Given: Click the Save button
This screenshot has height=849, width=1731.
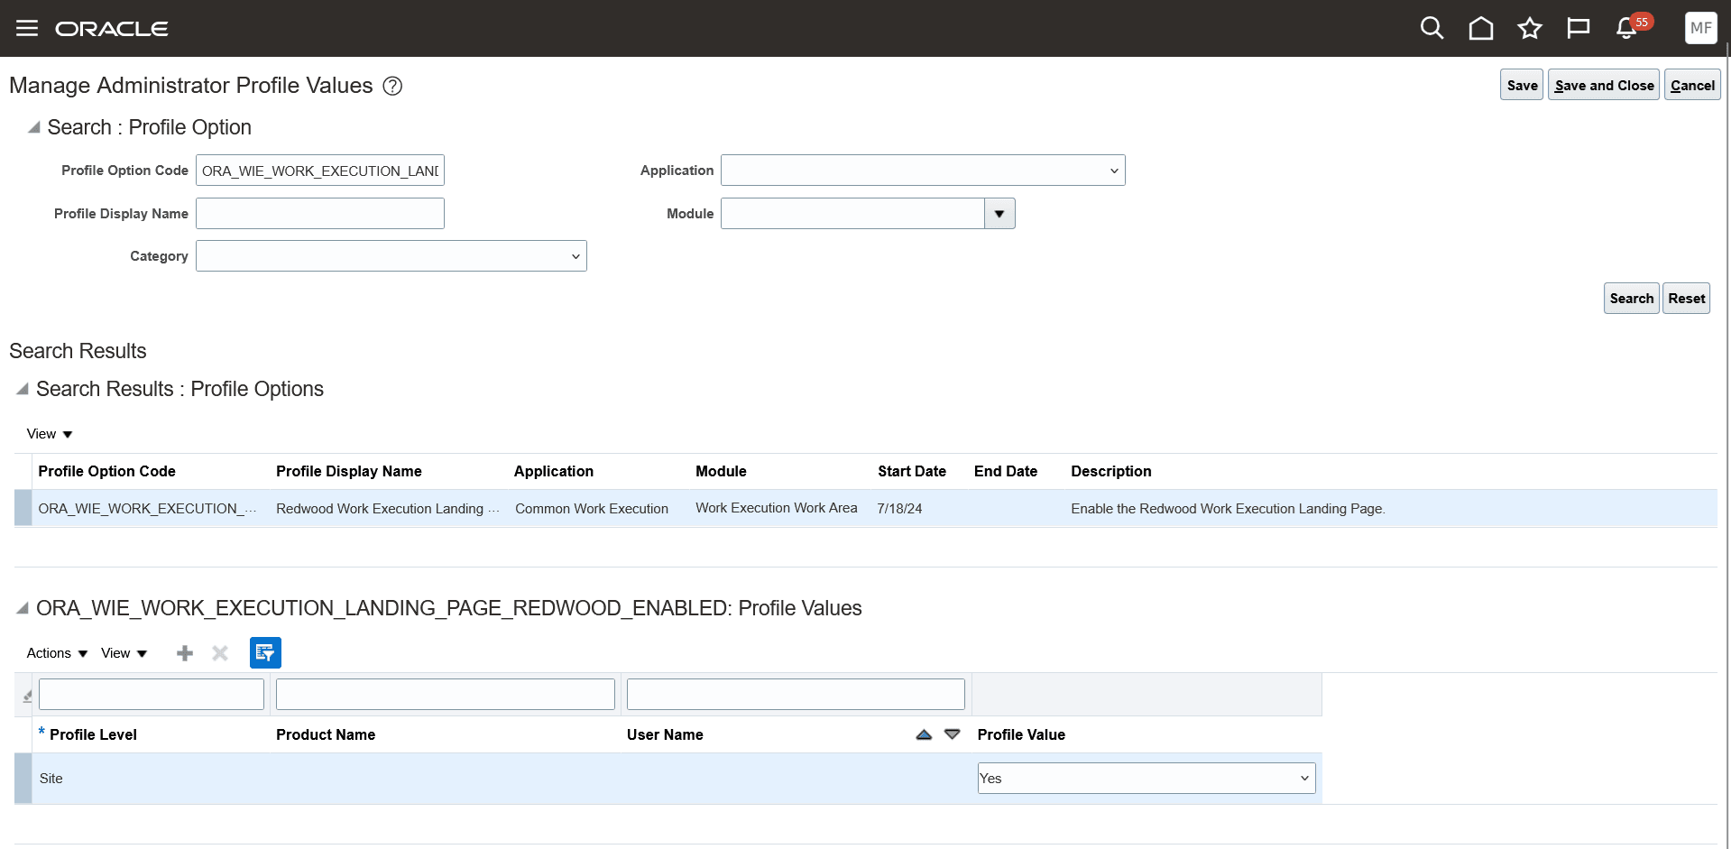Looking at the screenshot, I should (x=1522, y=85).
